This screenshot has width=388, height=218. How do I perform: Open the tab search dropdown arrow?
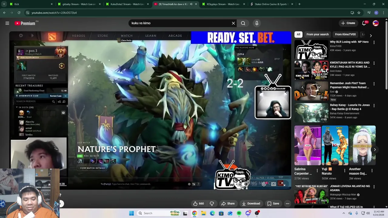(x=4, y=4)
